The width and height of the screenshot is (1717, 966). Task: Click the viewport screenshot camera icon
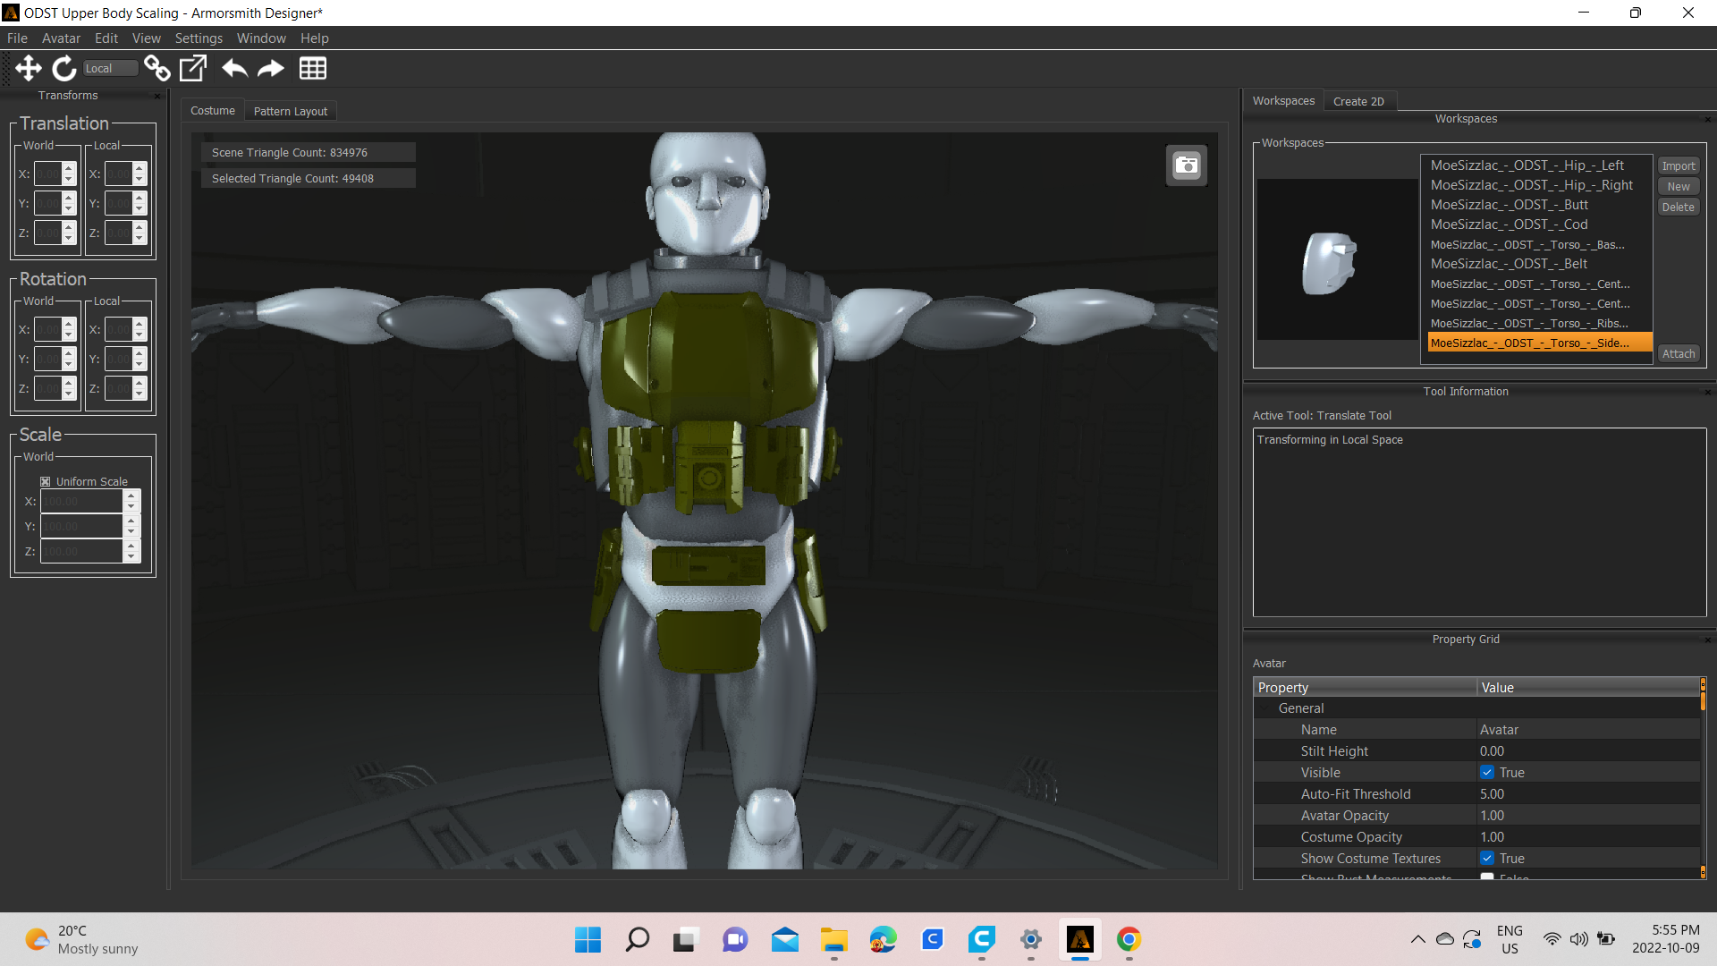(x=1186, y=165)
